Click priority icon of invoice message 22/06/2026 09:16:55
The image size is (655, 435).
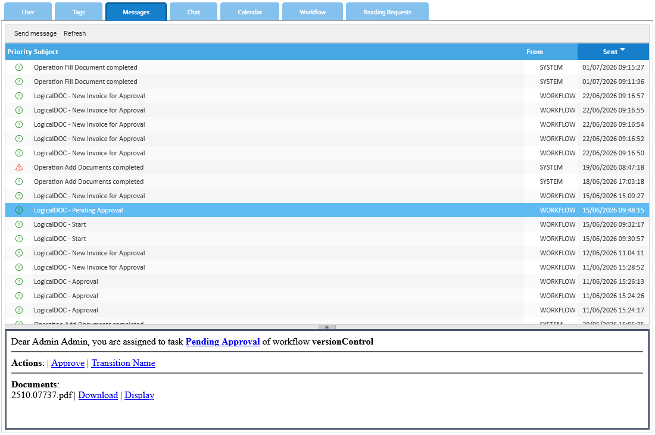pyautogui.click(x=19, y=110)
